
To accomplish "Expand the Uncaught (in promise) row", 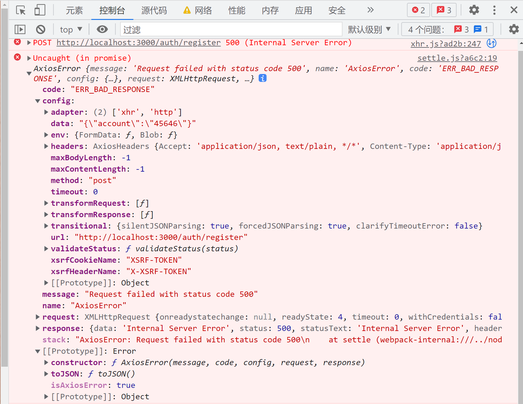I will click(29, 58).
